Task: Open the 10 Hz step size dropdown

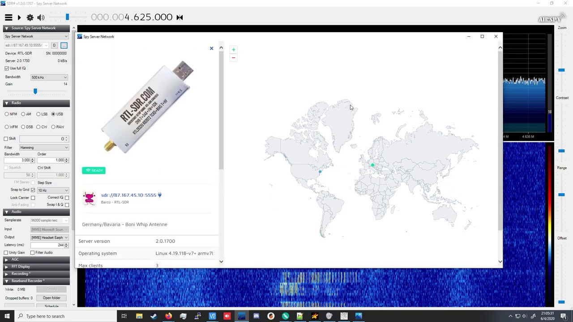Action: pos(53,191)
